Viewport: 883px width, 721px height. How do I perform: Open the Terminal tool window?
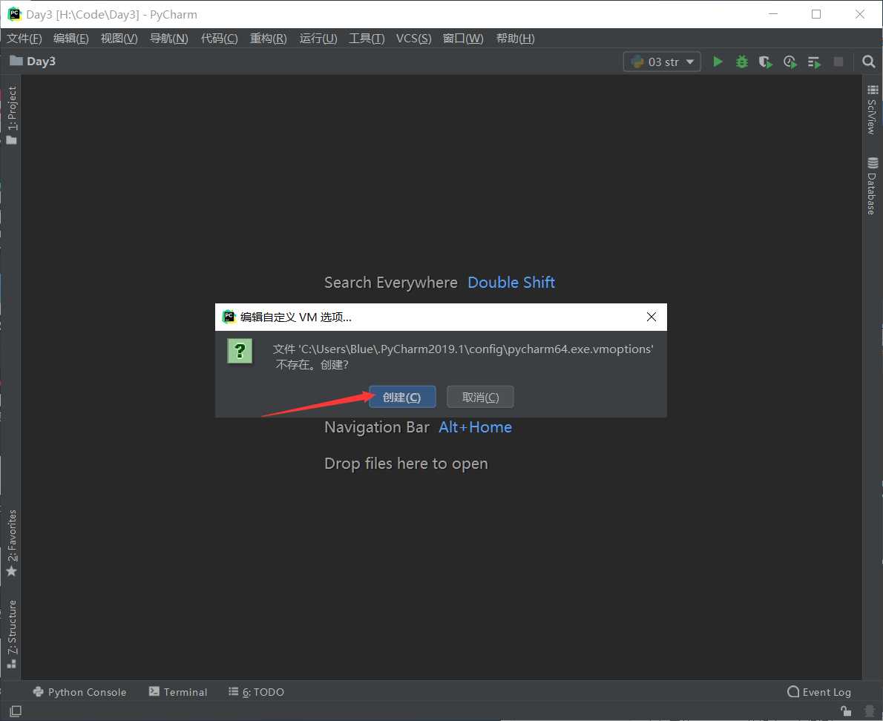pos(178,692)
